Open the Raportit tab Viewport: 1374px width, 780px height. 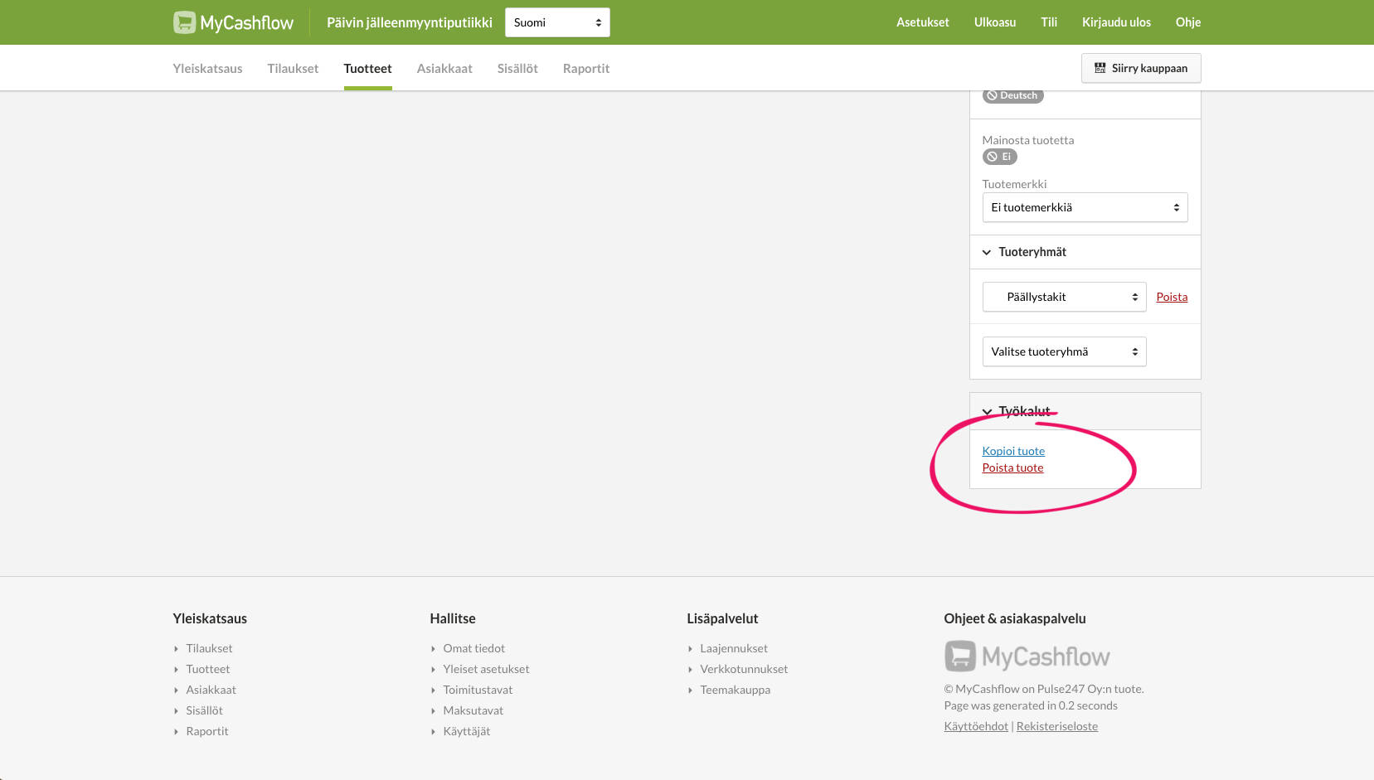pos(586,68)
